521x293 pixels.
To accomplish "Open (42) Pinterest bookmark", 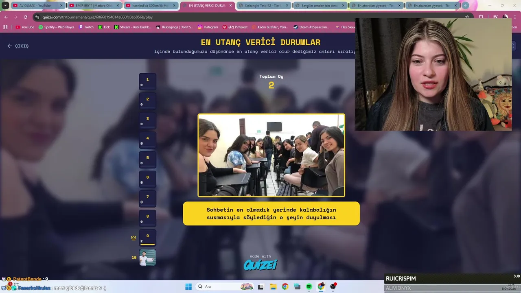I will click(x=235, y=27).
